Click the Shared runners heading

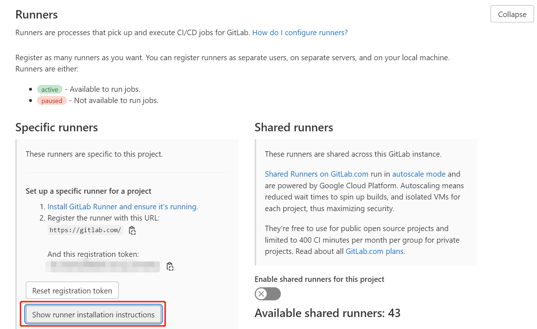pos(294,127)
